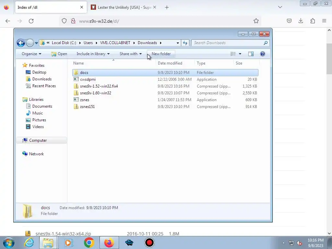
Task: Expand arrow after Downloads in the breadcrumb
Action: pos(161,43)
